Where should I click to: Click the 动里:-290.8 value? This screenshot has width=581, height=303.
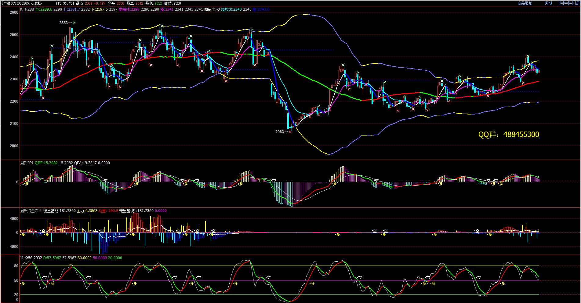(108, 211)
